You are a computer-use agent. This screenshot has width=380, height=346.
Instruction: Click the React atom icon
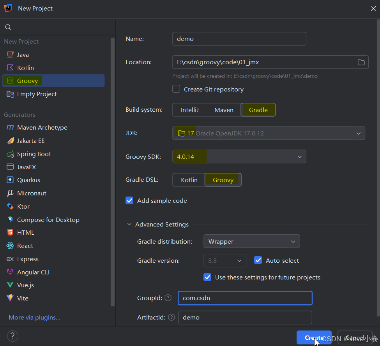click(10, 246)
